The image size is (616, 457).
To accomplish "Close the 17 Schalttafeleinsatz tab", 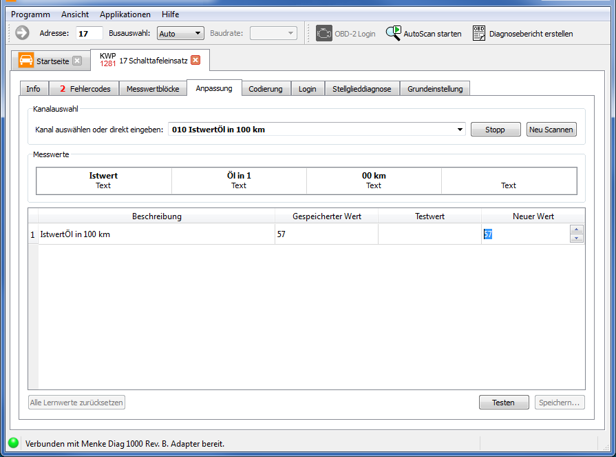I will (x=195, y=61).
